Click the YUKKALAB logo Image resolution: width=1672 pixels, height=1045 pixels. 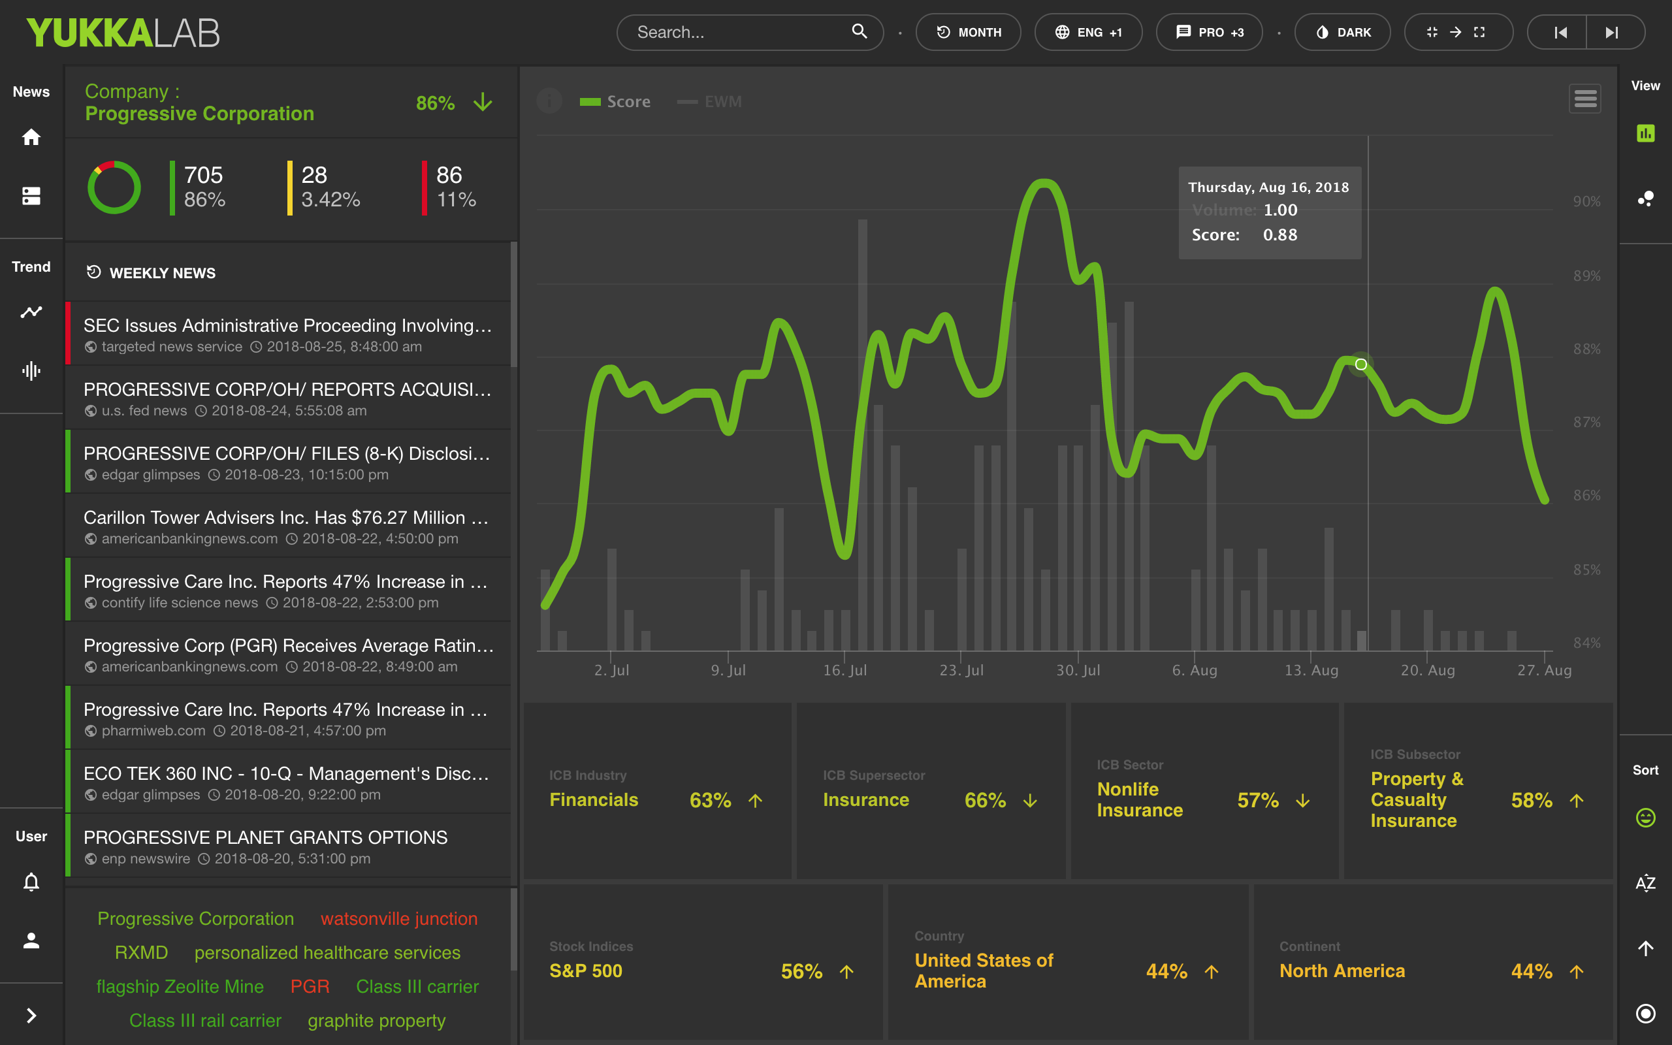coord(123,33)
